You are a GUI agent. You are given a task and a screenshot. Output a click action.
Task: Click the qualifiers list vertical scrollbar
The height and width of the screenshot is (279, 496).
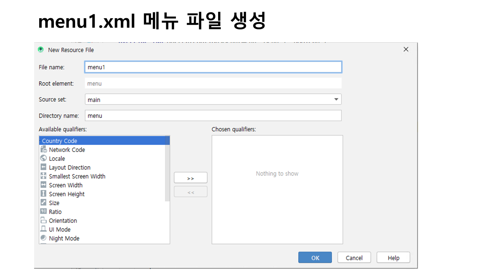[x=167, y=169]
